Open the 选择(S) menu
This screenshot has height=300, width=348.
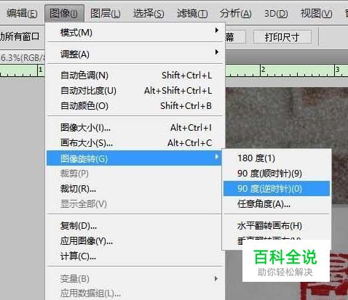[149, 13]
